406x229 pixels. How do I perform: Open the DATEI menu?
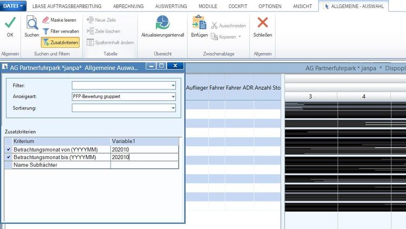tap(13, 6)
